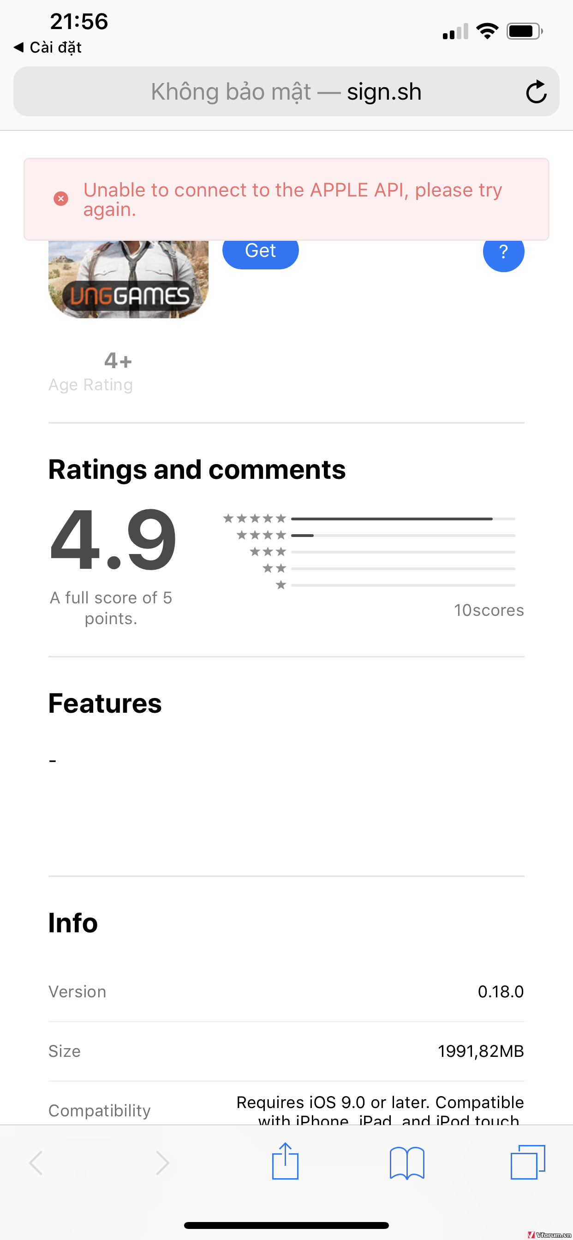This screenshot has height=1240, width=573.
Task: Return to Cài đặt app
Action: click(48, 47)
